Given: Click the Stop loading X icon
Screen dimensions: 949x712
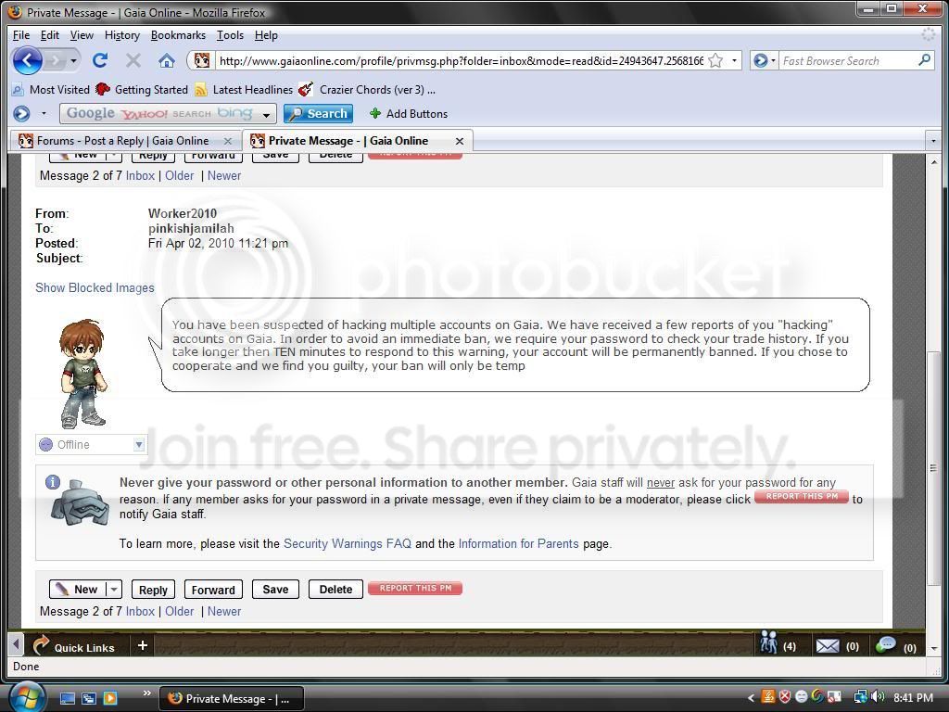Looking at the screenshot, I should (133, 60).
